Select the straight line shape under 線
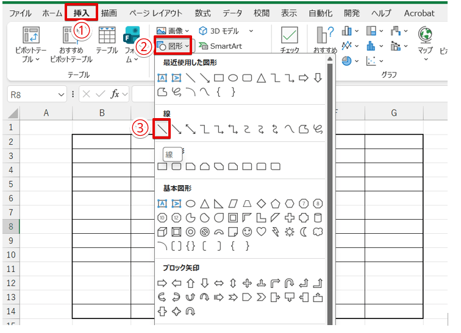 coord(162,128)
